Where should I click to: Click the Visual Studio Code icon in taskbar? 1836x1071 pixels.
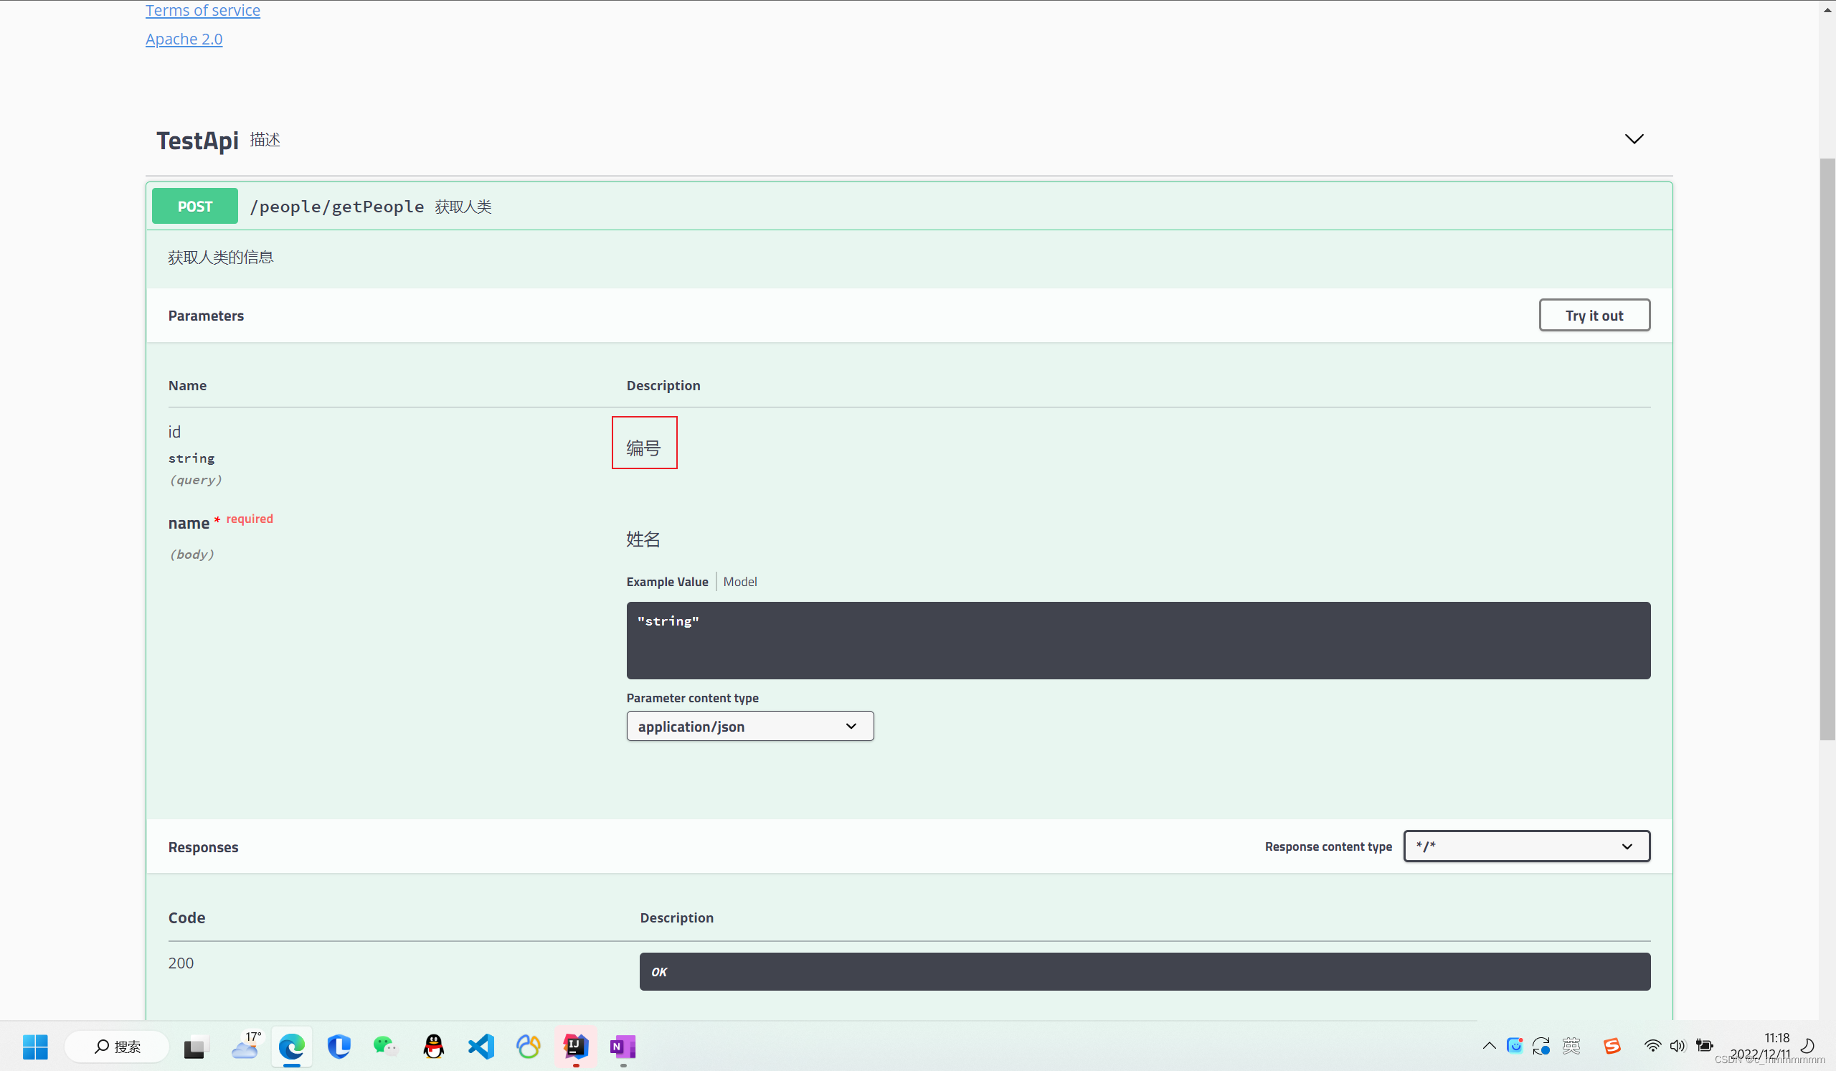pos(482,1047)
